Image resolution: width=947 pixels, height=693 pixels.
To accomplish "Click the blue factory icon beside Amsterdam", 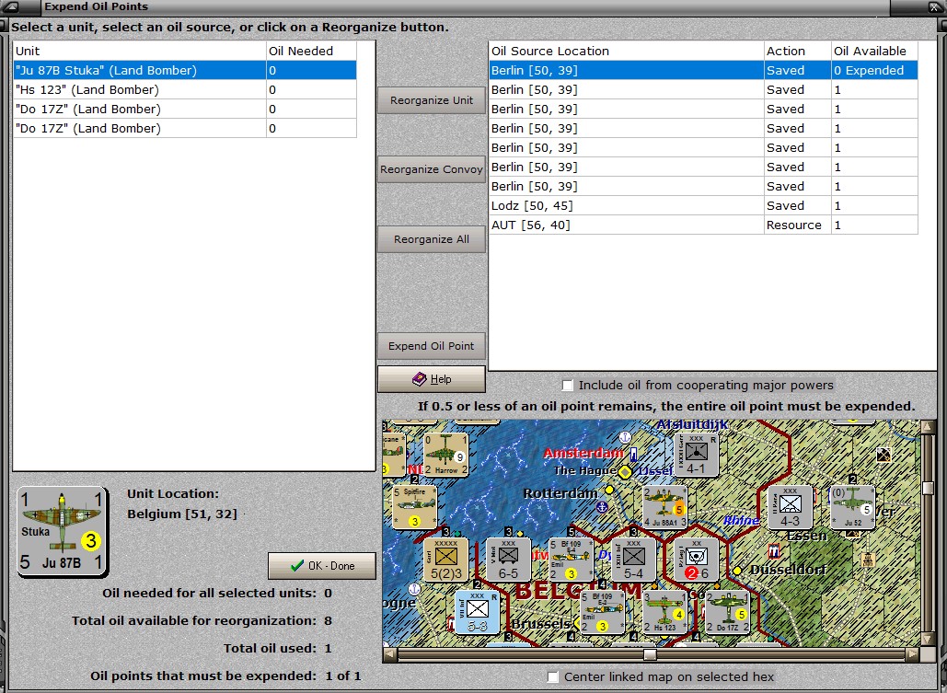I will (x=633, y=454).
